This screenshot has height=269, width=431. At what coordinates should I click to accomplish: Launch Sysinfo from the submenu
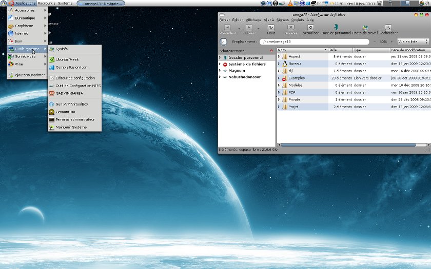pyautogui.click(x=75, y=49)
